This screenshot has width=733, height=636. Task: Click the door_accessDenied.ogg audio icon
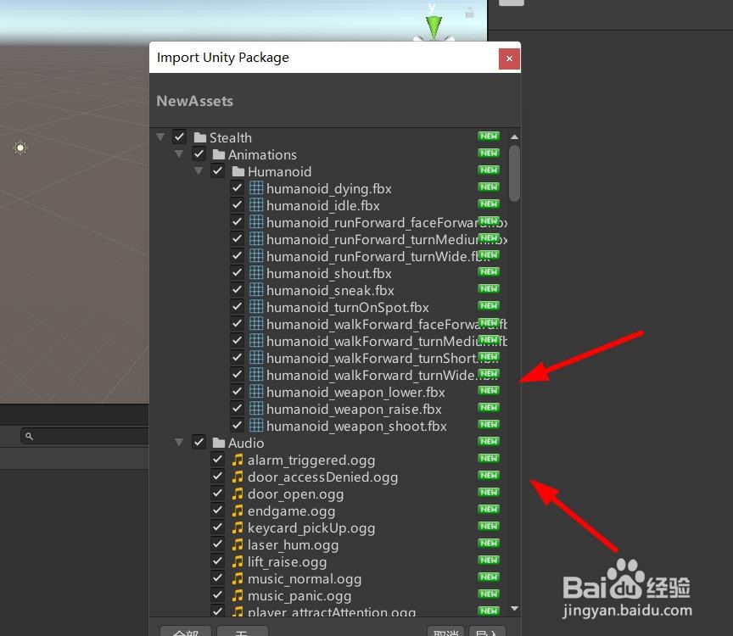(x=238, y=477)
